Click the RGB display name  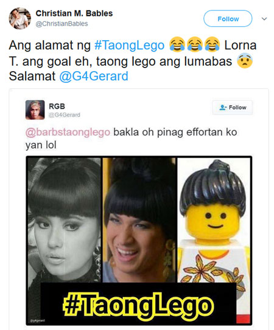tap(57, 106)
